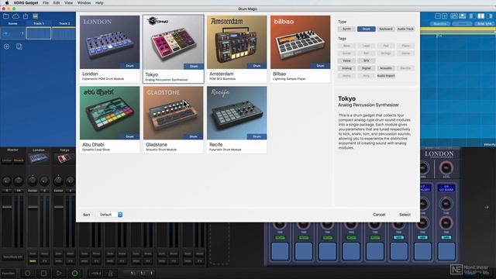The image size is (496, 279).
Task: Open the song folder browser icon
Action: pyautogui.click(x=6, y=16)
